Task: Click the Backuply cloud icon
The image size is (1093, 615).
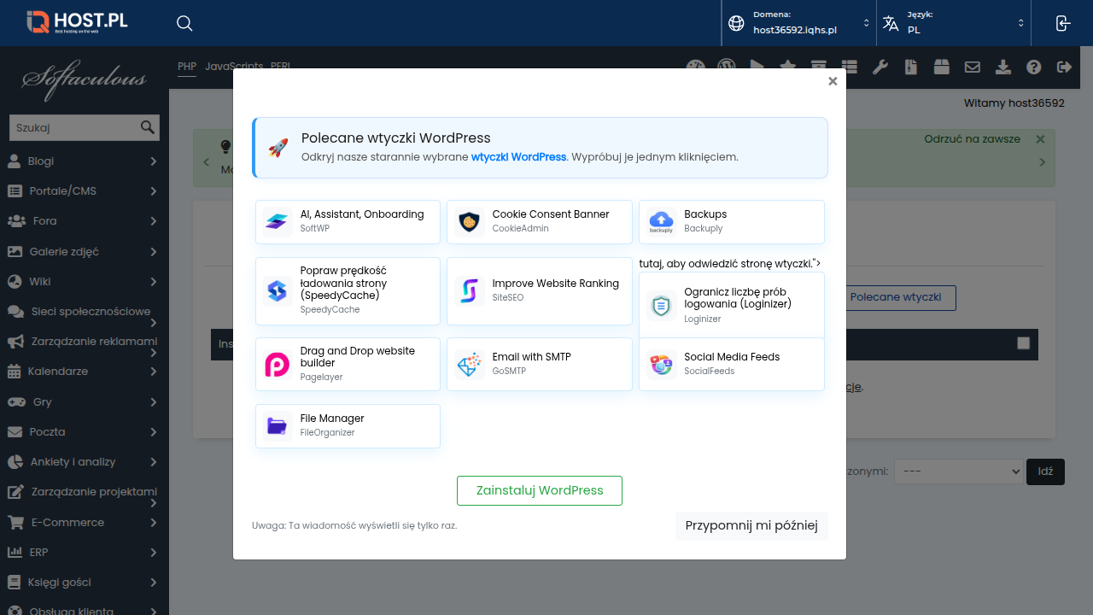Action: pos(661,221)
